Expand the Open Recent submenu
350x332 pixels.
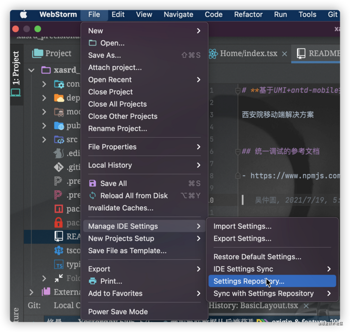(144, 80)
